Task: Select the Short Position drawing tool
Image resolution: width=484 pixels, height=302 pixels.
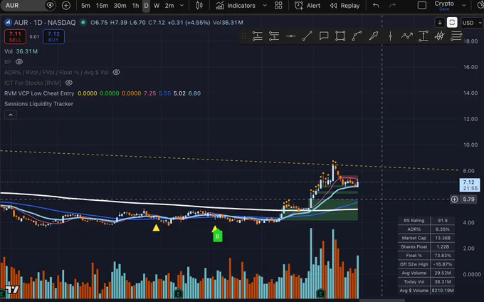Action: [x=274, y=36]
